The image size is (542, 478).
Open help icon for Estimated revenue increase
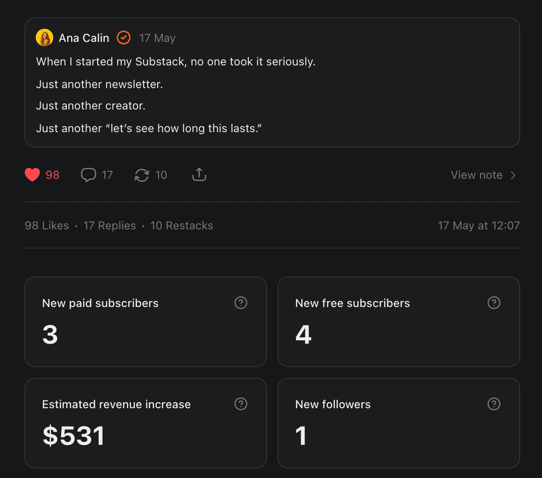(241, 404)
